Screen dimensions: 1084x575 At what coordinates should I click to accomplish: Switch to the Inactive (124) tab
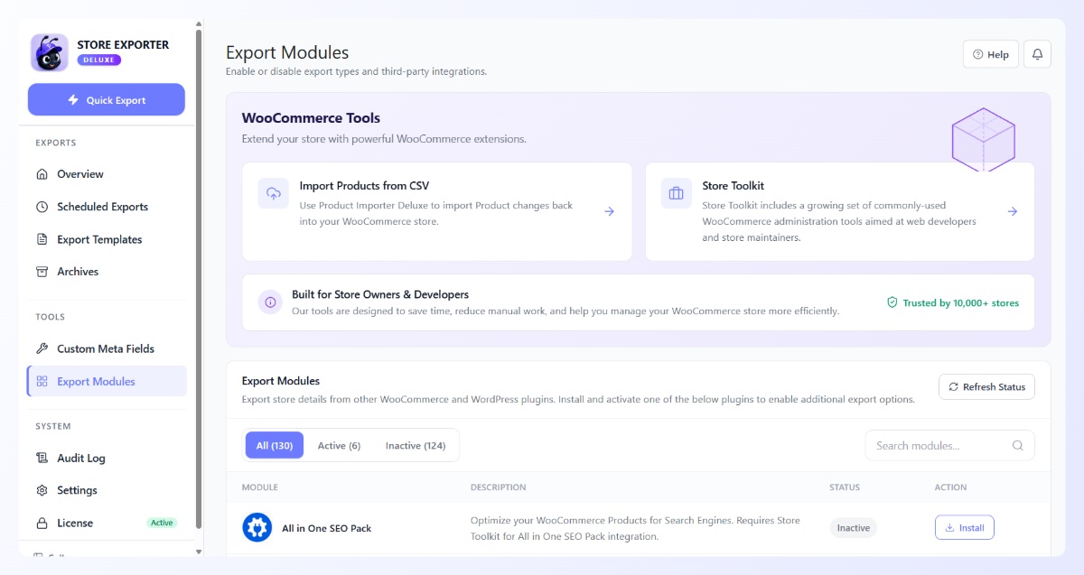coord(416,445)
